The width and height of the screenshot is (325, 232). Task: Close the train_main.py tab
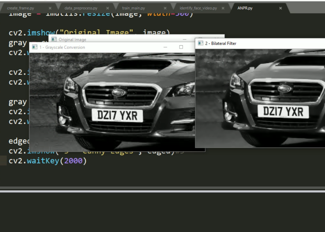(x=165, y=8)
